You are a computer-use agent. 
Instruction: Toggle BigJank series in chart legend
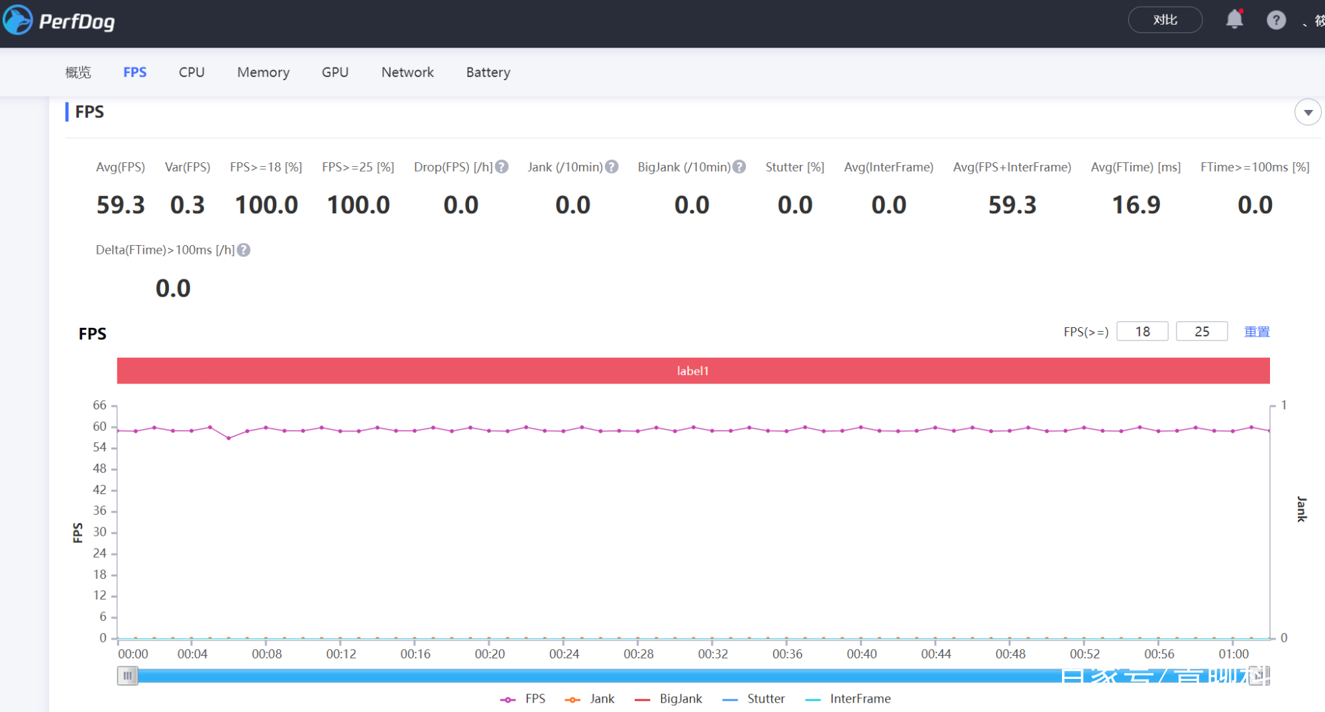pos(668,699)
